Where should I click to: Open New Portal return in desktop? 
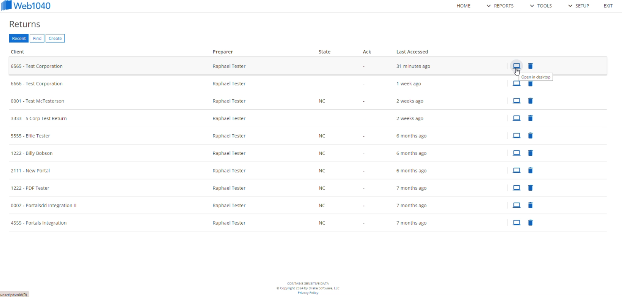[517, 170]
